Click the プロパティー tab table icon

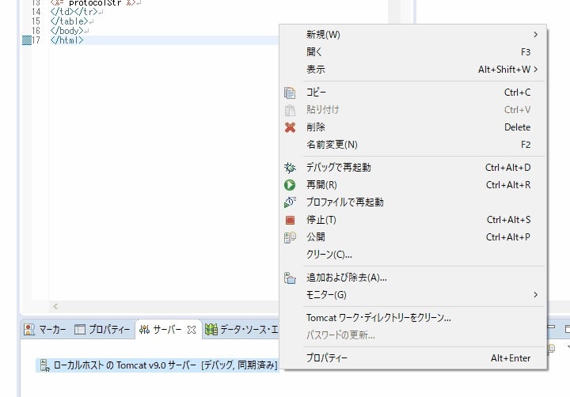[x=80, y=330]
